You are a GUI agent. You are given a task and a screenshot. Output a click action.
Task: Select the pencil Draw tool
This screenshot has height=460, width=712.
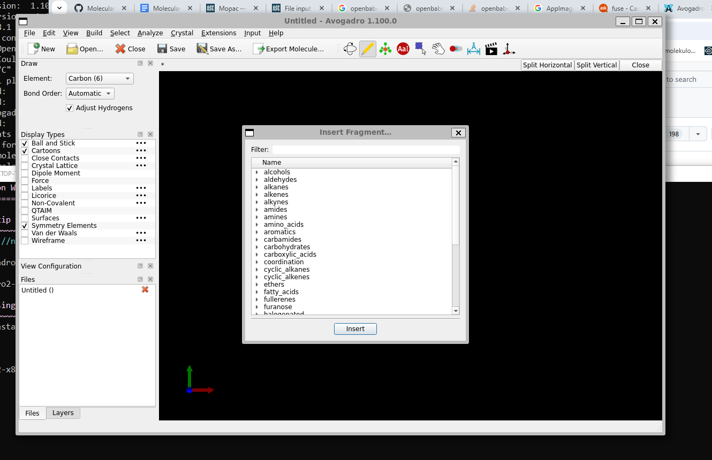click(368, 49)
